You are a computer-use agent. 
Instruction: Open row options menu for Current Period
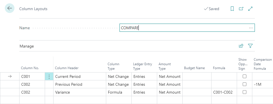click(49, 76)
